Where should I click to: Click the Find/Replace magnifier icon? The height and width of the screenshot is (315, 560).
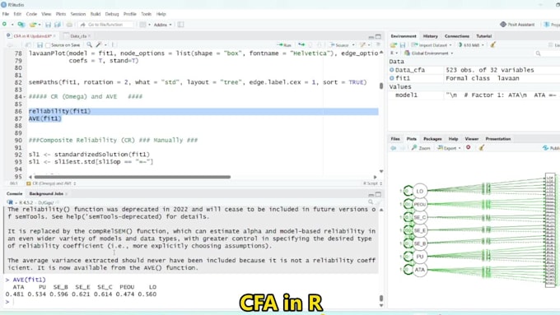(89, 45)
